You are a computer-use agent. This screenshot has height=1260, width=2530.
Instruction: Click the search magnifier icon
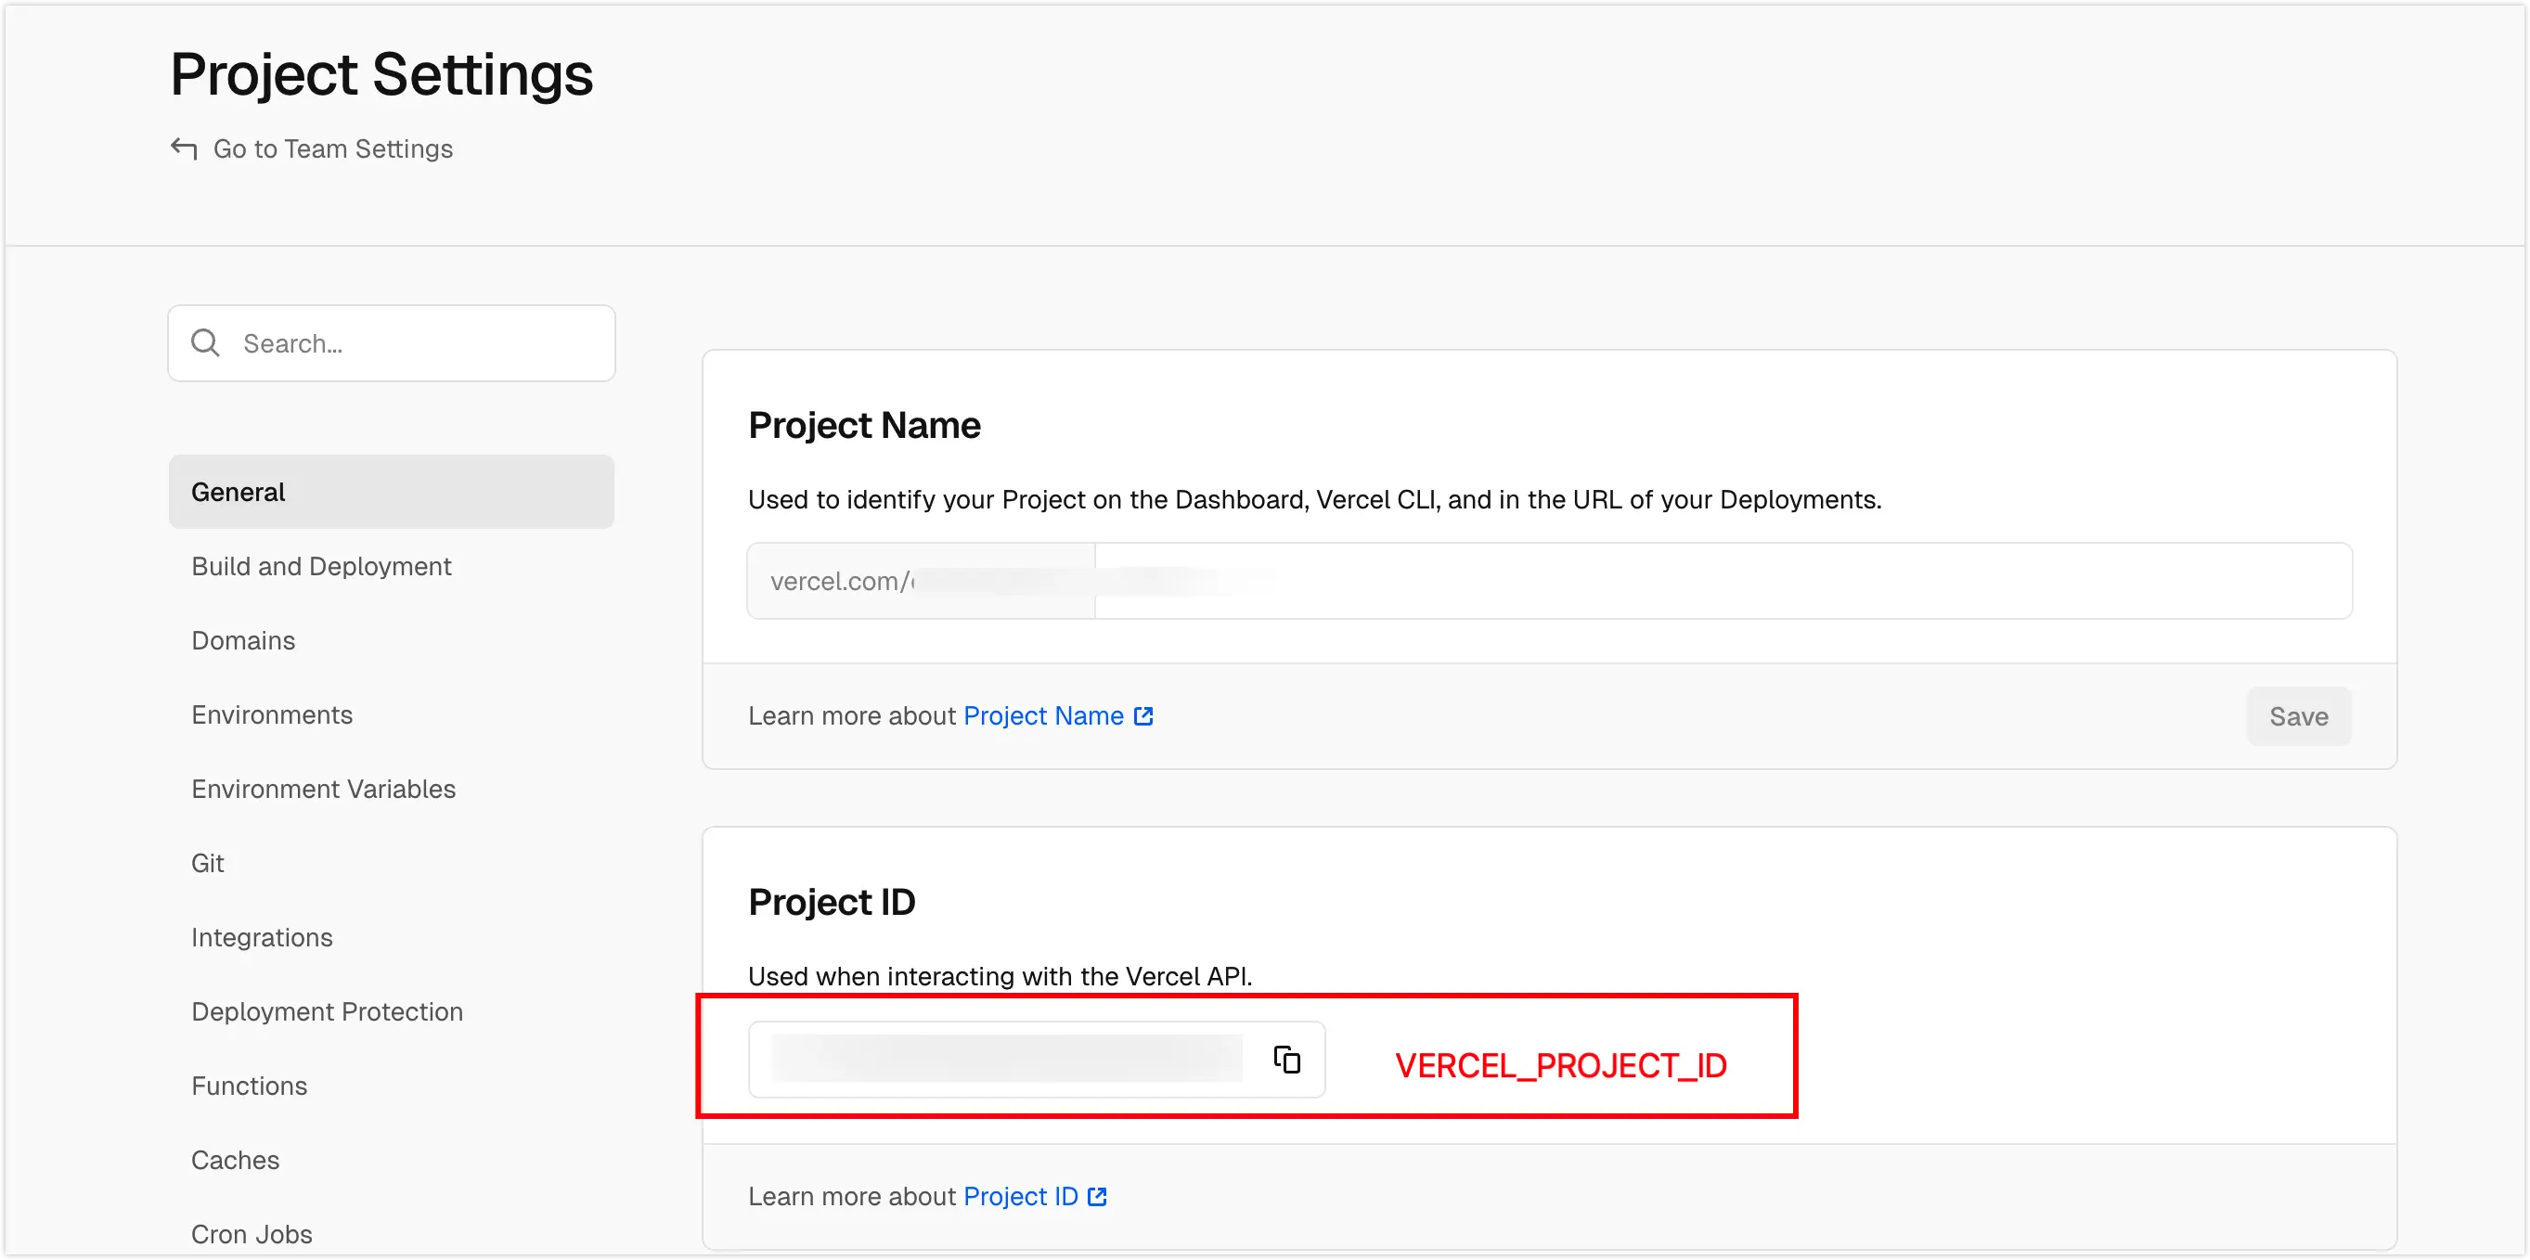[x=205, y=342]
